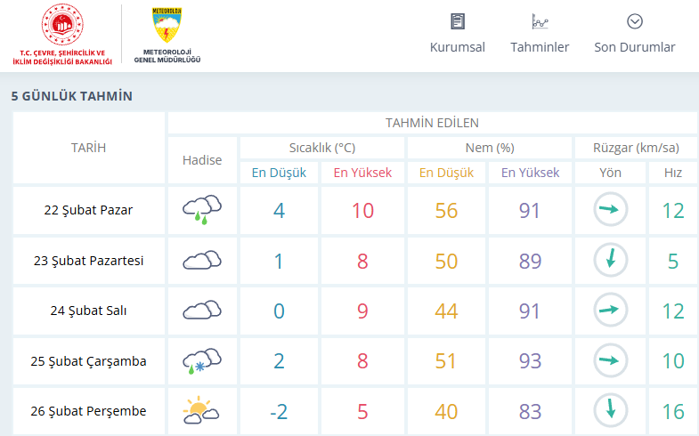Expand the Son Durumlar chevron icon
The width and height of the screenshot is (699, 436).
pyautogui.click(x=635, y=21)
